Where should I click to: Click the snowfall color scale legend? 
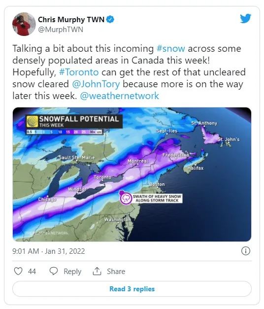tap(65, 132)
